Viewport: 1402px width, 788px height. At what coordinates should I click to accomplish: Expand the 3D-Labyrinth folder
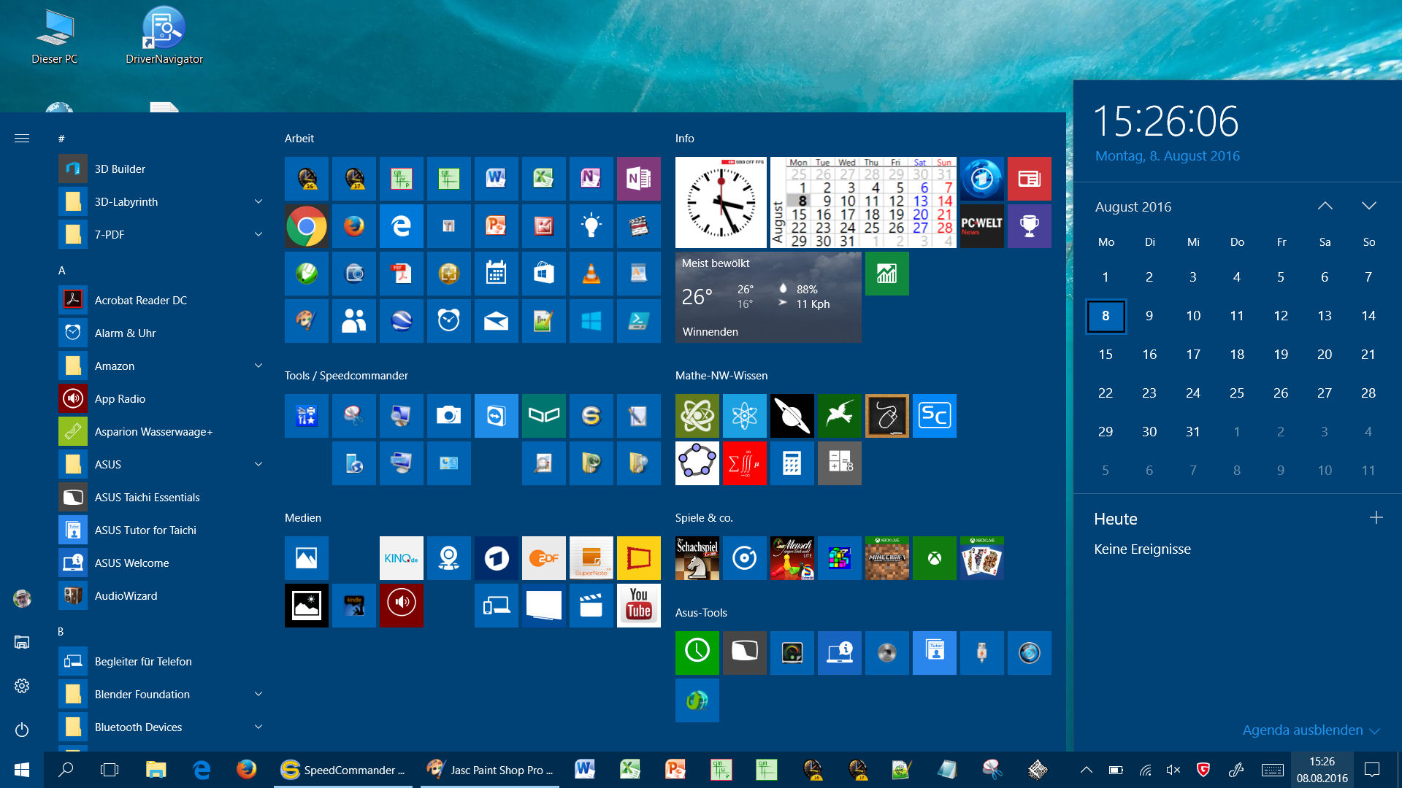(x=258, y=201)
